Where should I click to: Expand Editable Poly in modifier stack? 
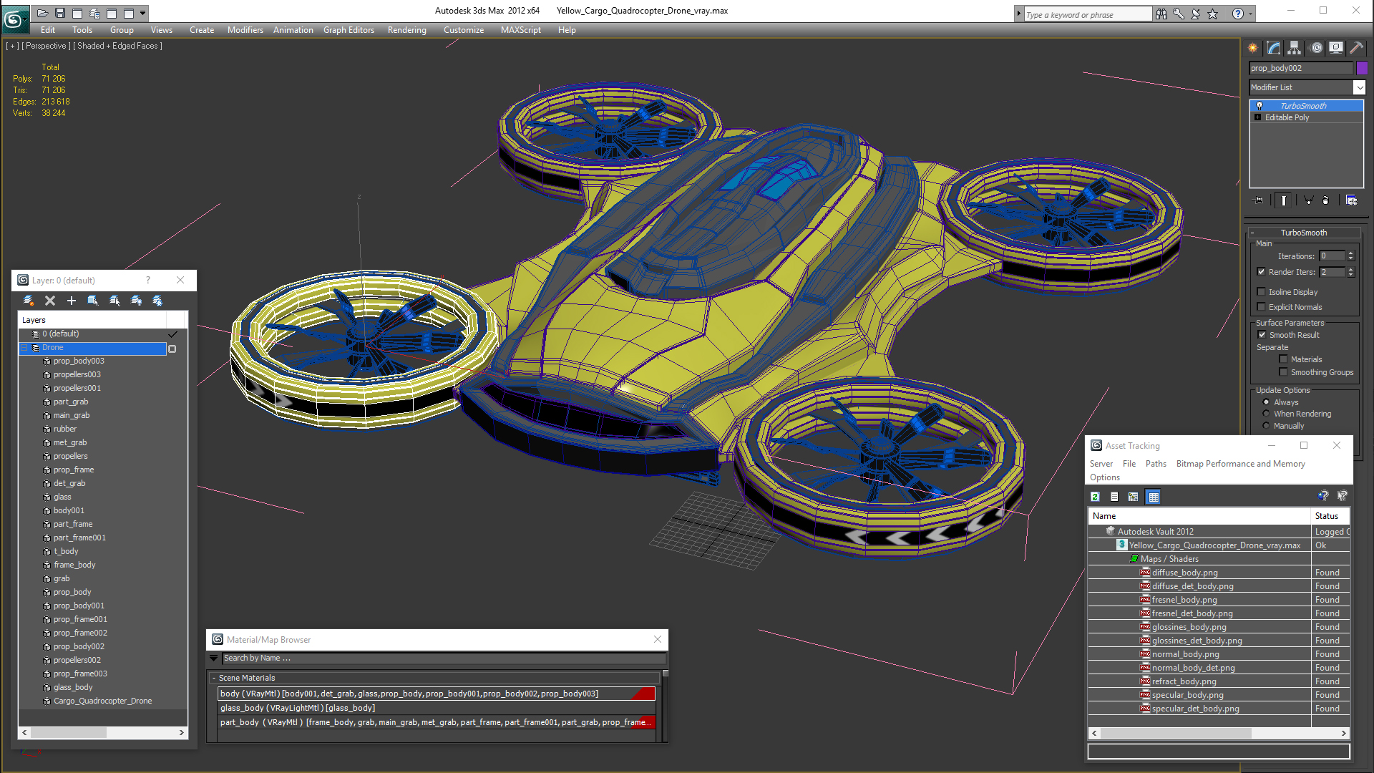click(x=1257, y=117)
